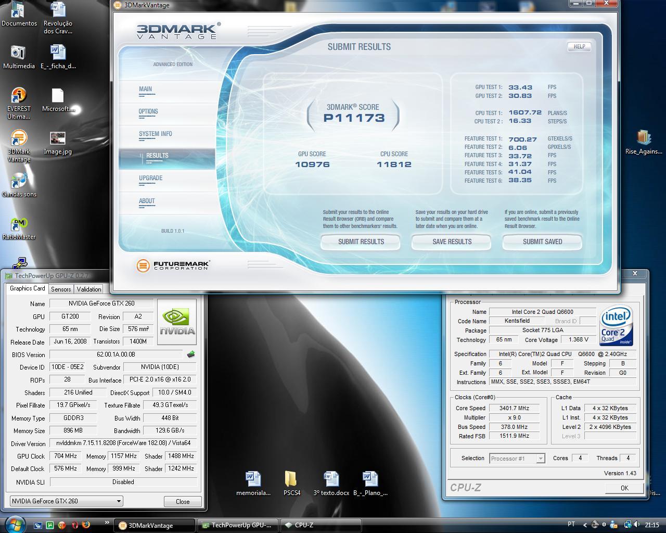Image resolution: width=666 pixels, height=533 pixels.
Task: Click the SUBMIT RESULTS button
Action: 361,242
